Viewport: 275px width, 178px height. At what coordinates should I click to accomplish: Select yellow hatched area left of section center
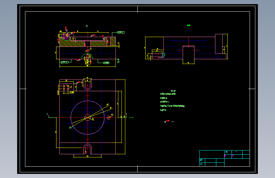pyautogui.click(x=72, y=44)
